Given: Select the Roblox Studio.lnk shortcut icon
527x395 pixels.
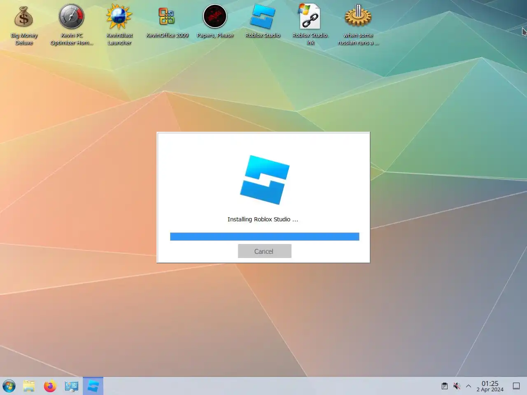Looking at the screenshot, I should 310,25.
